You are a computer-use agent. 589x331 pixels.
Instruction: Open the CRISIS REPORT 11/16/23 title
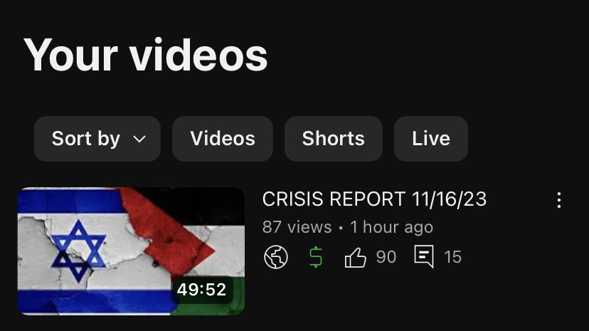[374, 199]
